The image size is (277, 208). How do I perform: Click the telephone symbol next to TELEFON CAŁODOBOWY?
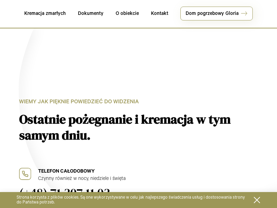[25, 174]
